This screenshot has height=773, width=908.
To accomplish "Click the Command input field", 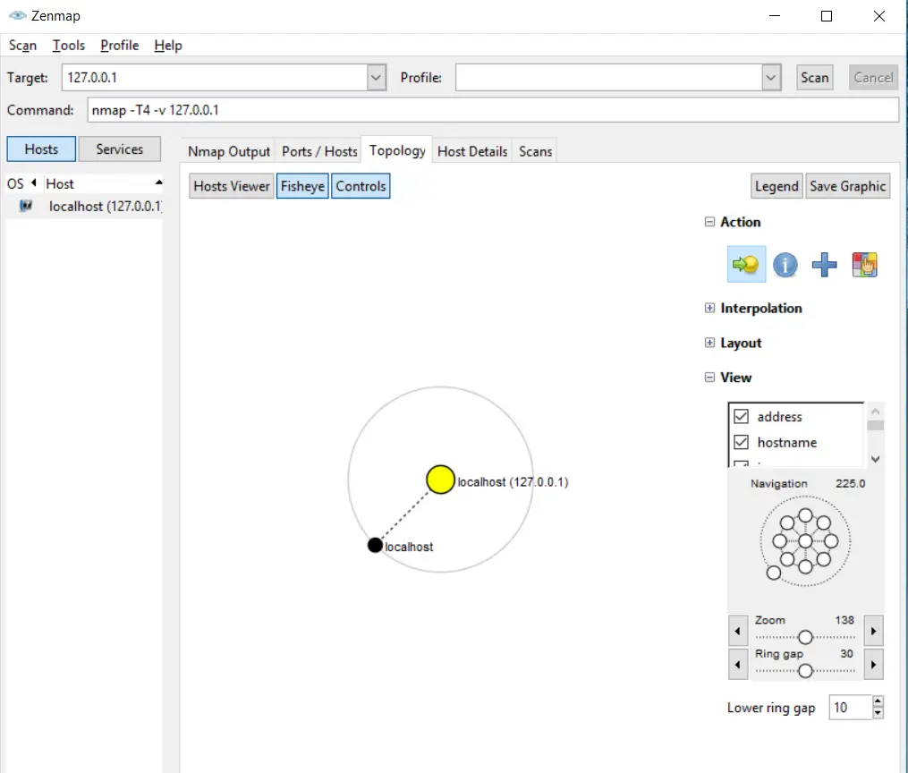I will point(493,110).
